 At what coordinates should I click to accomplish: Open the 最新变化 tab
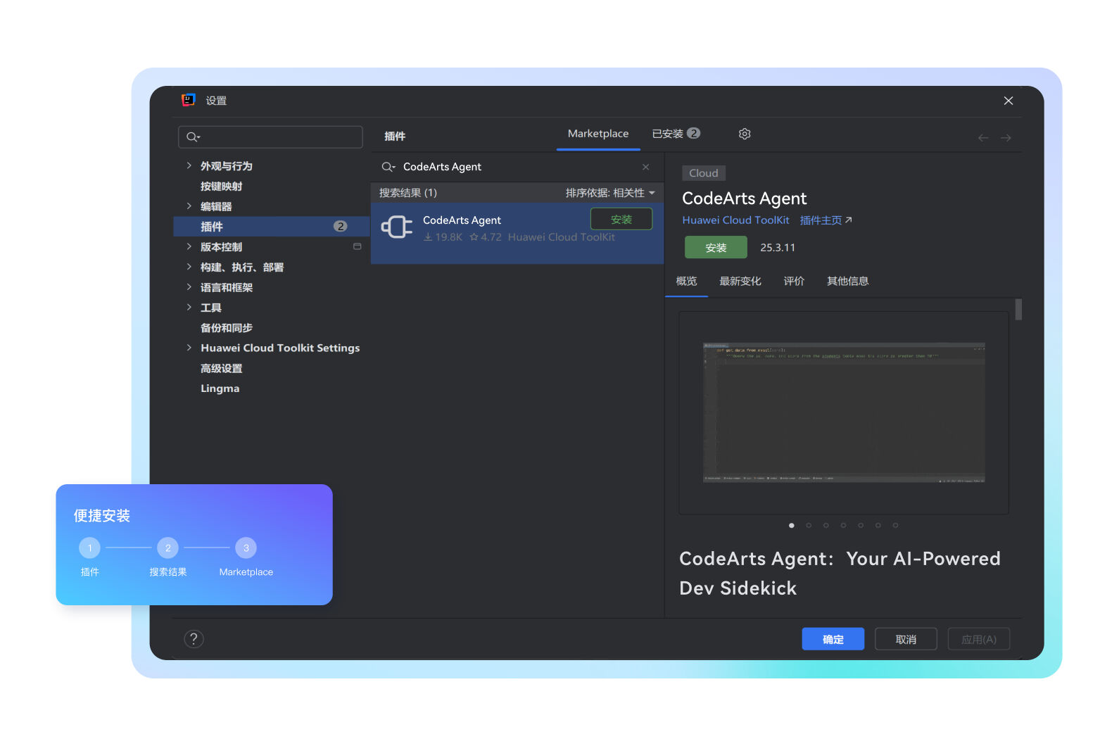point(740,282)
